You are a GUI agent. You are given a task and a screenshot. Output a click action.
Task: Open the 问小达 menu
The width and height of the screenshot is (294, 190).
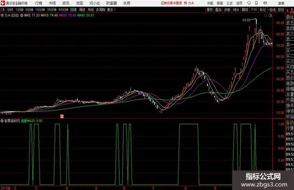95,3
